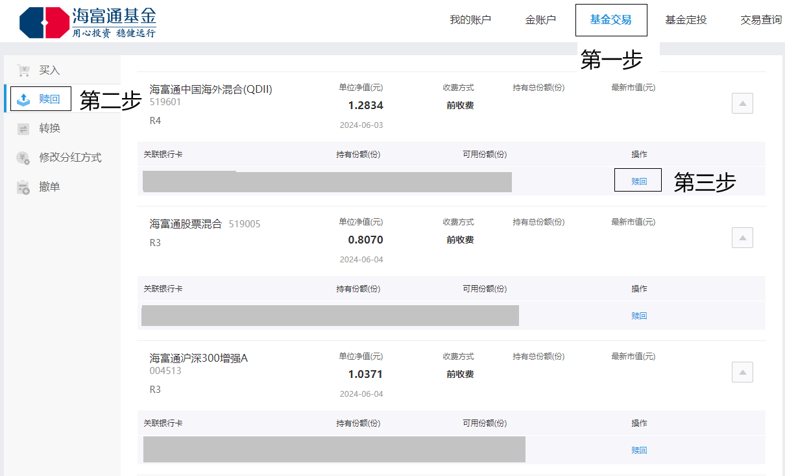Click fund code 519601
The image size is (785, 476).
[165, 102]
